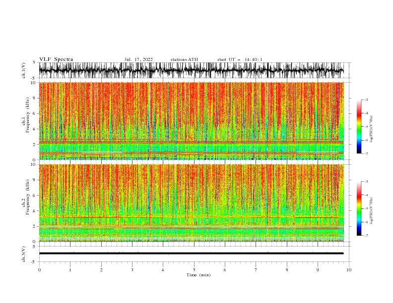Click the ch.2 PSD color bar
Screen dimensions: 393x303
click(x=359, y=208)
